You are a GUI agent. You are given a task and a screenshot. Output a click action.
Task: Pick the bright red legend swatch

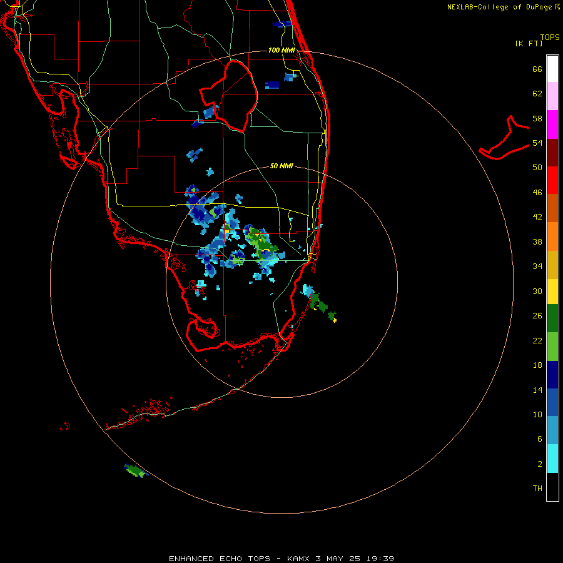[552, 180]
